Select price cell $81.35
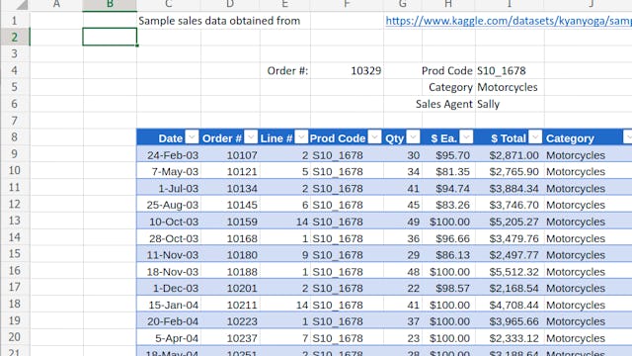 [x=448, y=171]
